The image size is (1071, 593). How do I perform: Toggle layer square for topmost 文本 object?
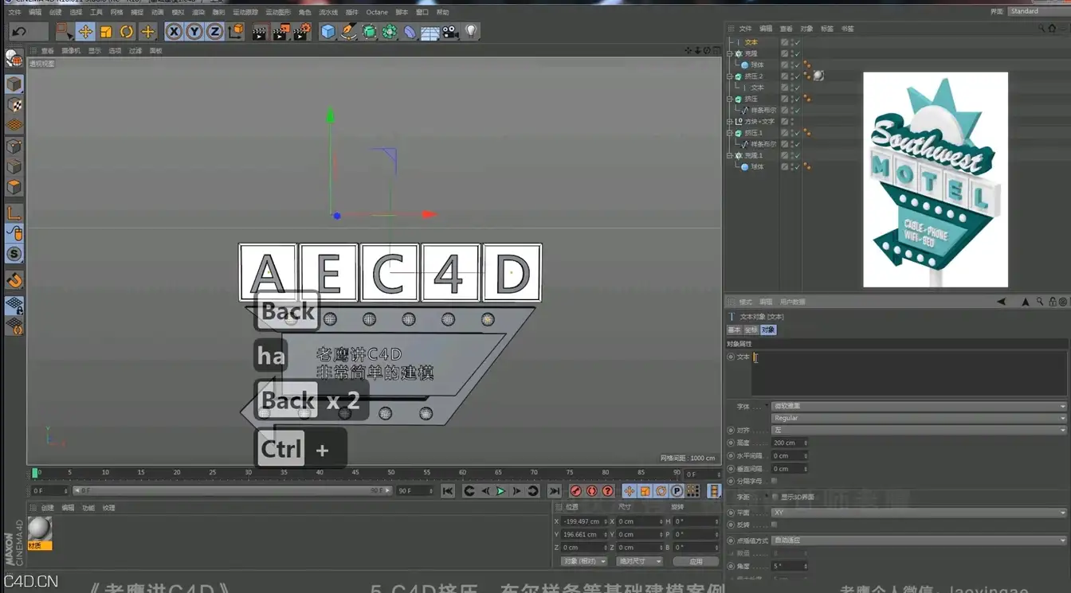[784, 42]
